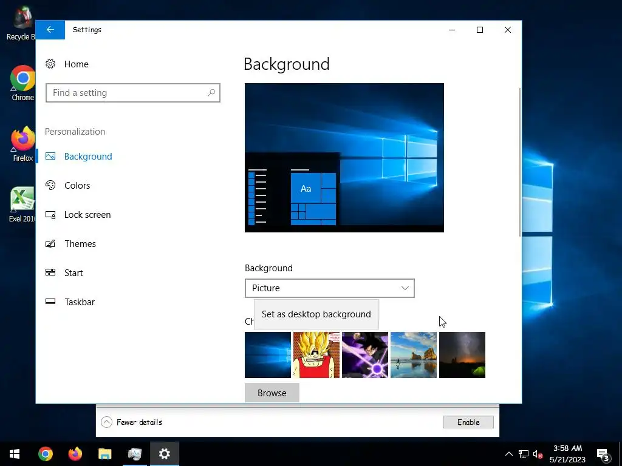The image size is (622, 466).
Task: Select the Taskbar icon in sidebar
Action: tap(50, 302)
